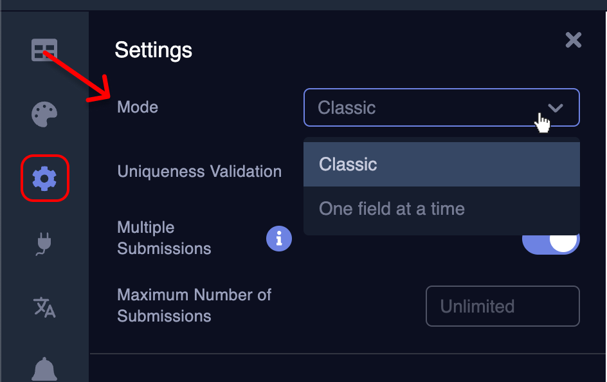Viewport: 607px width, 382px height.
Task: Click the Maximum Number of Submissions label
Action: (194, 305)
